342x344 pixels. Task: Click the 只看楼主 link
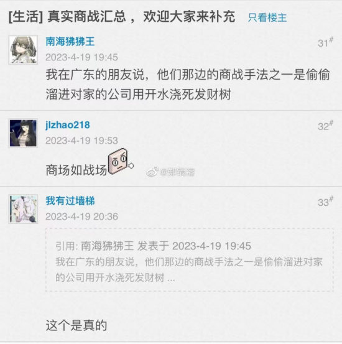(267, 17)
